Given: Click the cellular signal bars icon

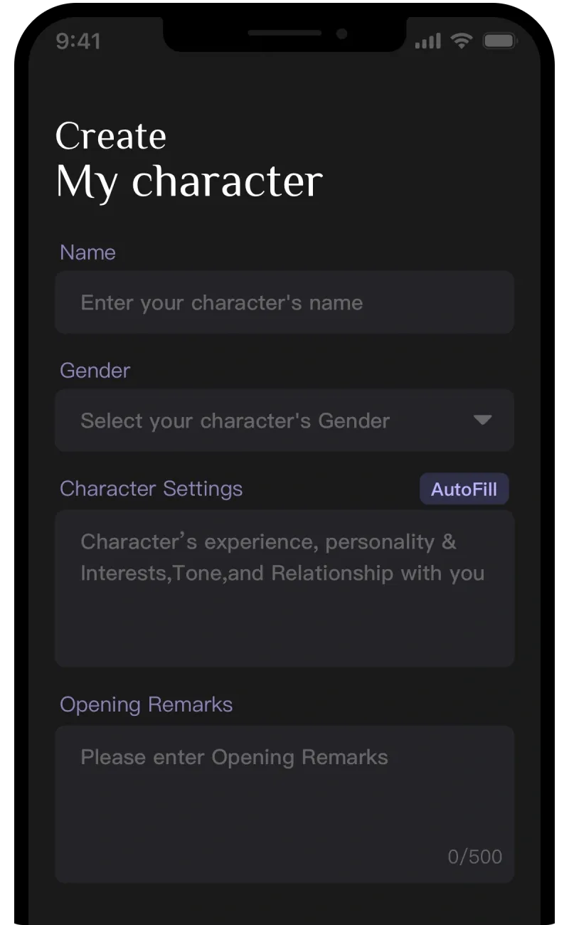Looking at the screenshot, I should pos(427,41).
